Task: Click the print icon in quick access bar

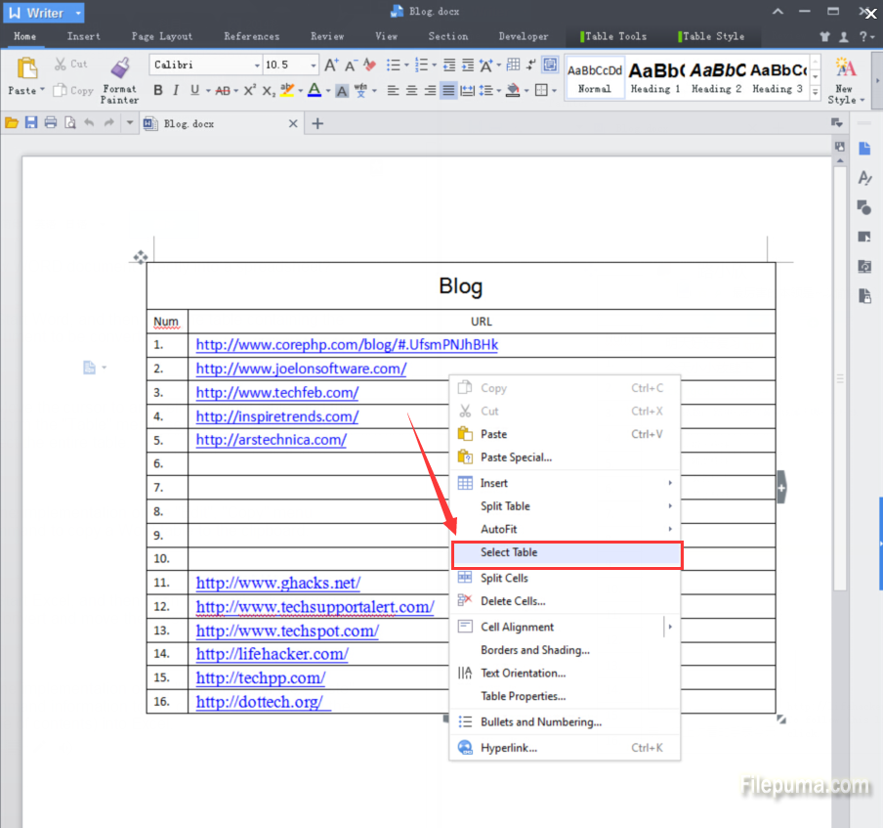Action: point(51,123)
